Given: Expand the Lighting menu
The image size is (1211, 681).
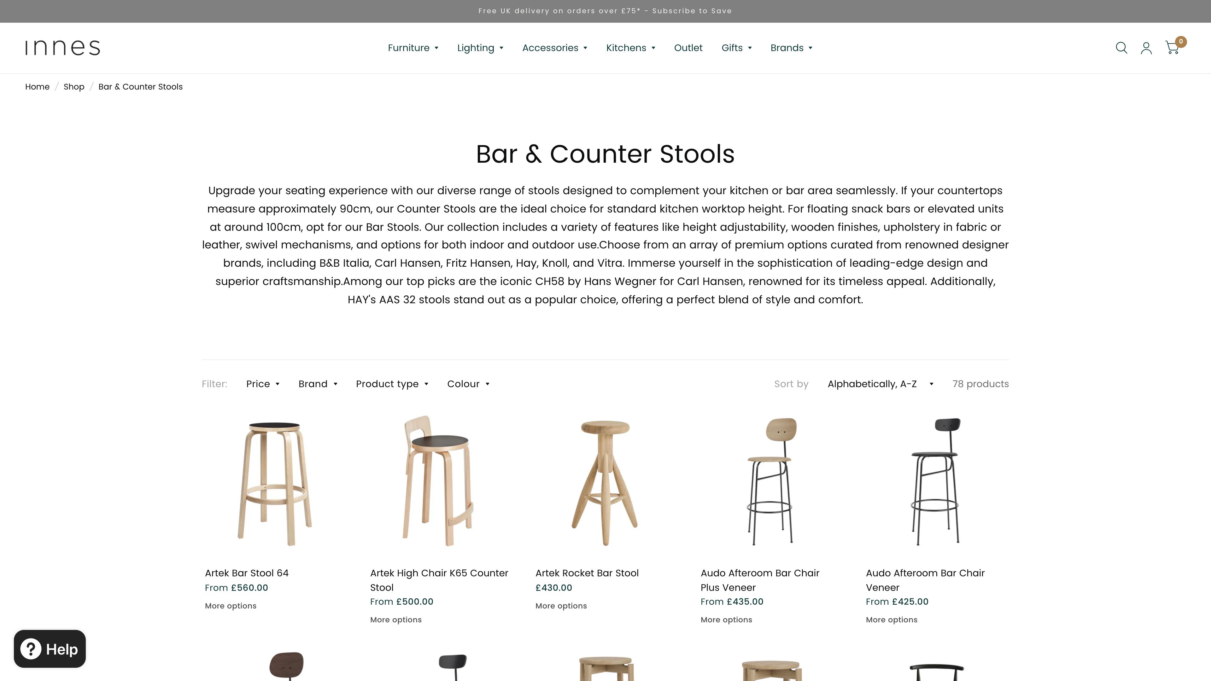Looking at the screenshot, I should 480,48.
